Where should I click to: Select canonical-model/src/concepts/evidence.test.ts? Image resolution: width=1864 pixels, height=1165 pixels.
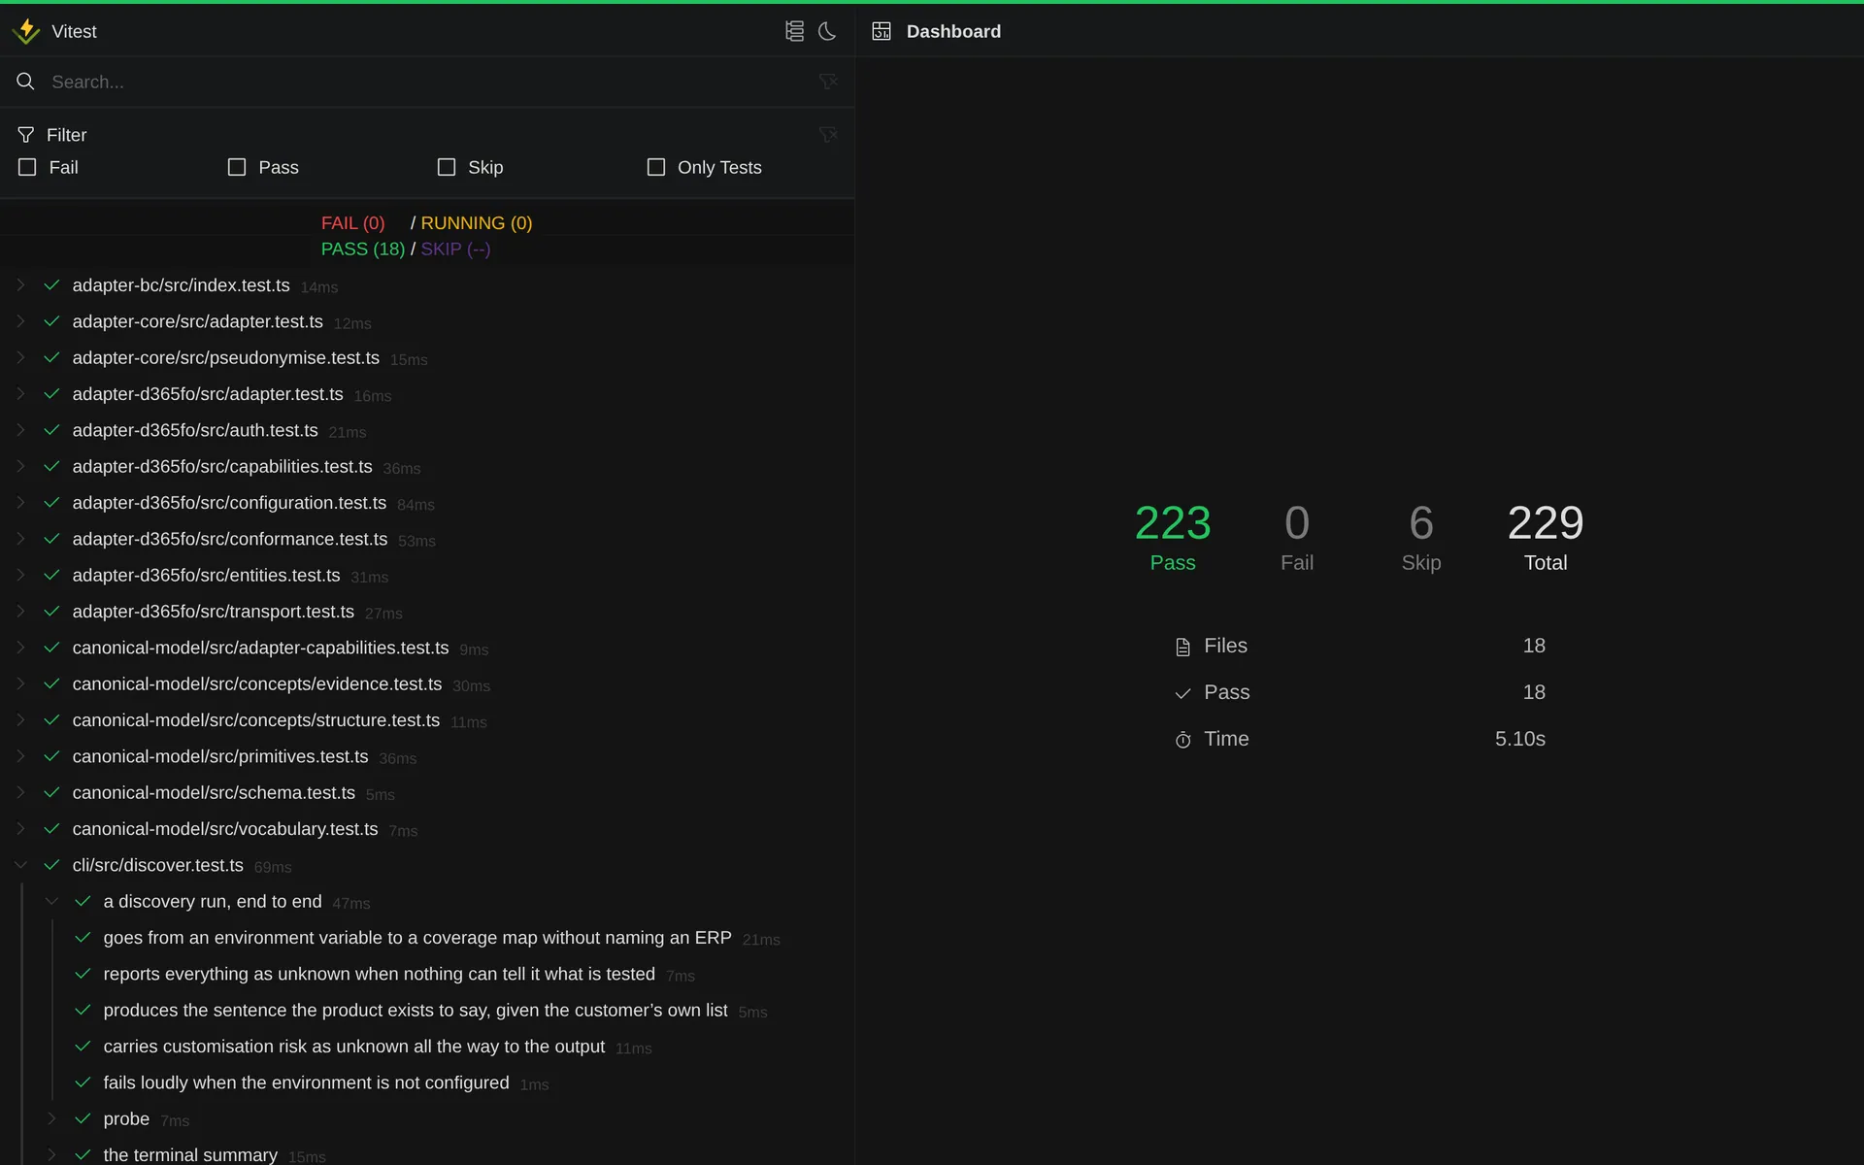point(257,684)
